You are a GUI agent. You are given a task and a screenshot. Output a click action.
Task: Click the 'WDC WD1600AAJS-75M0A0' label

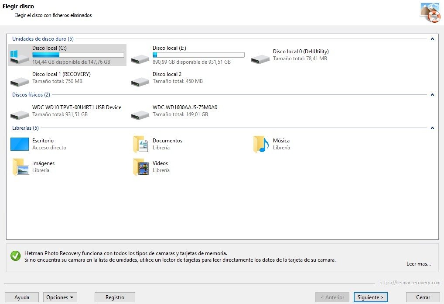click(185, 107)
